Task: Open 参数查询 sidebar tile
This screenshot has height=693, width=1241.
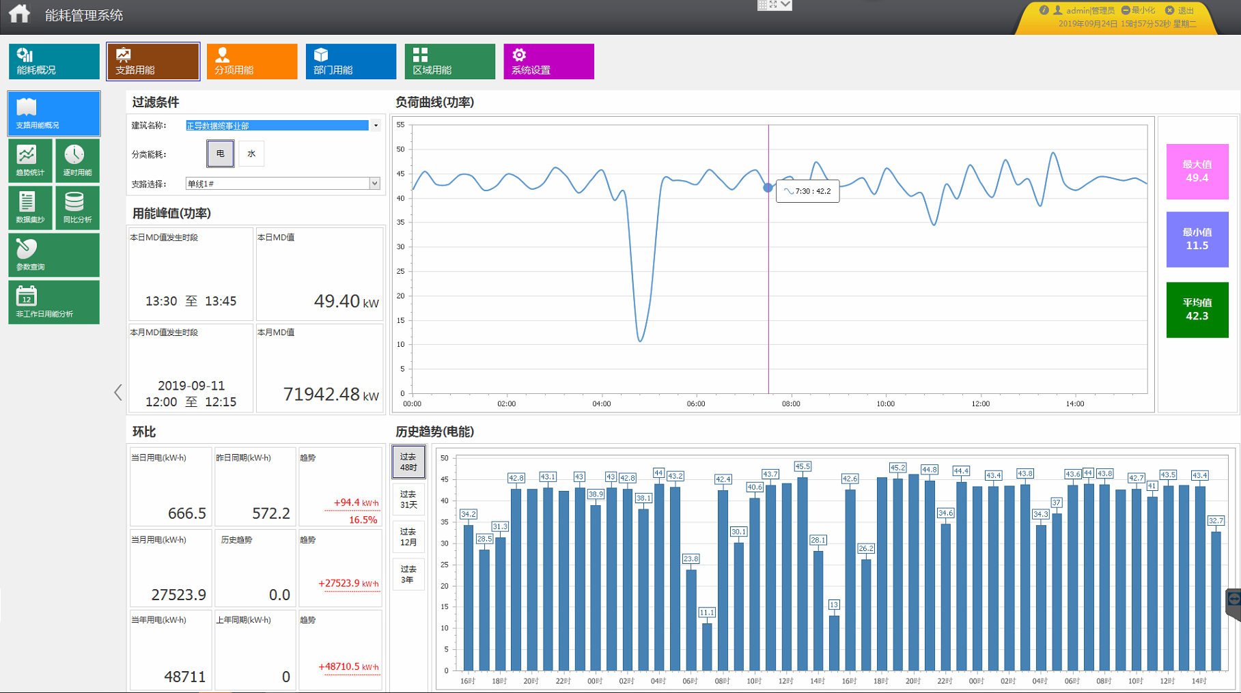Action: [54, 255]
